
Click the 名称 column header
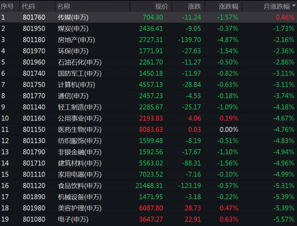coord(63,6)
